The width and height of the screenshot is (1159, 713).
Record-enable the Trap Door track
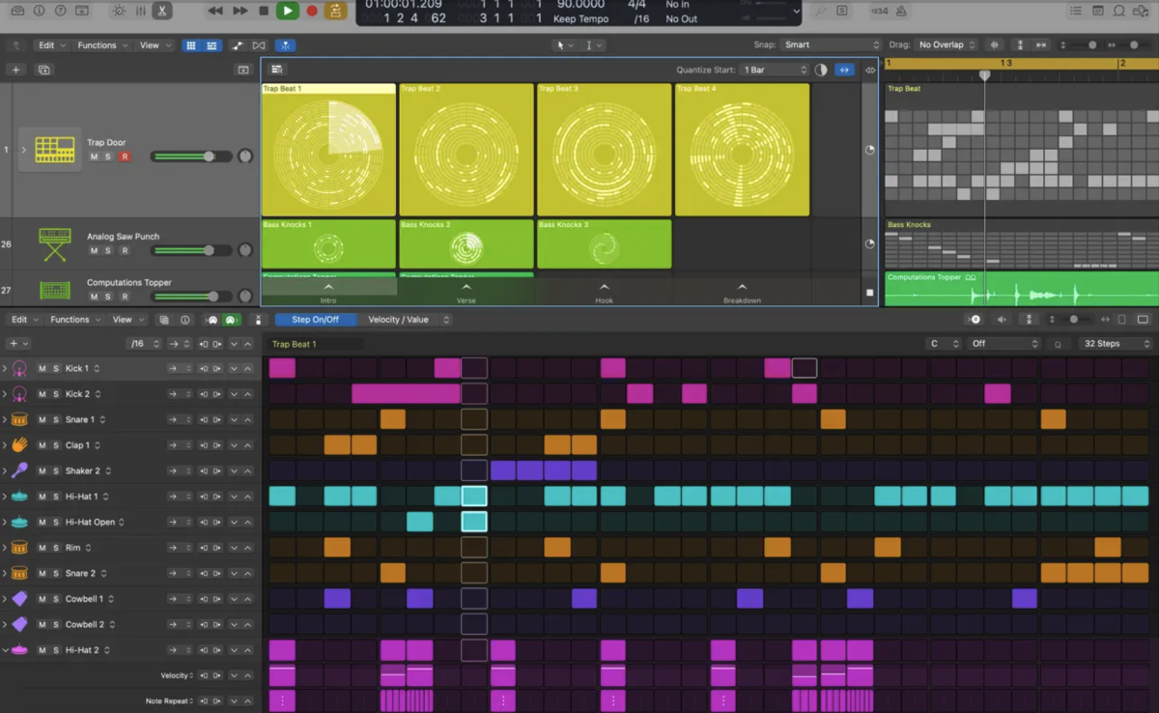pyautogui.click(x=125, y=157)
